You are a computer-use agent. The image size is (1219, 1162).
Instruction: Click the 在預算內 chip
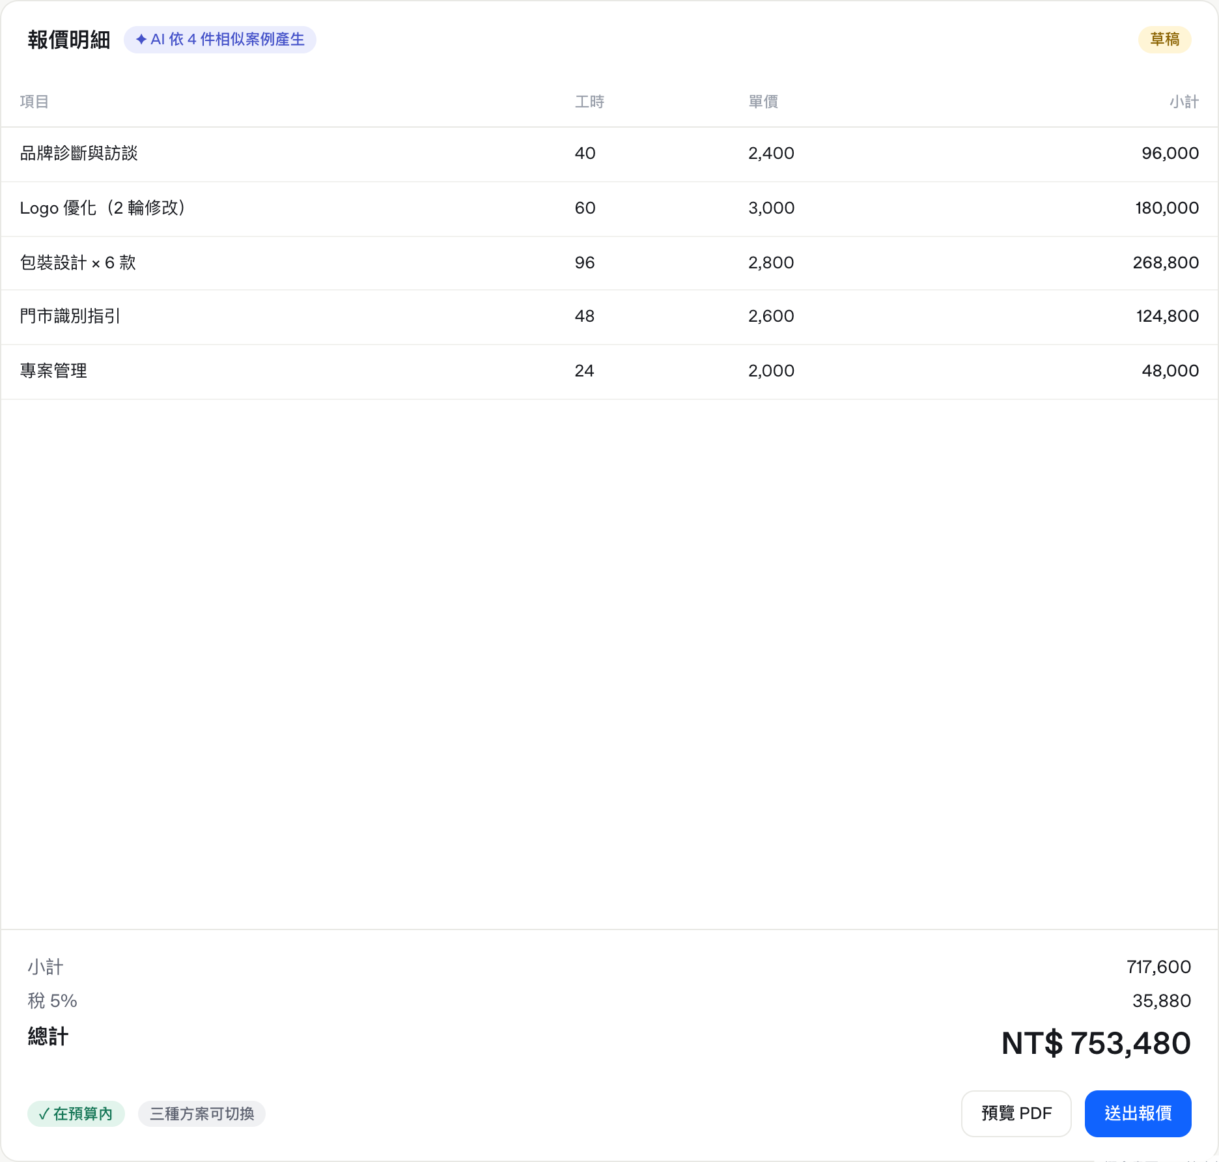point(76,1114)
